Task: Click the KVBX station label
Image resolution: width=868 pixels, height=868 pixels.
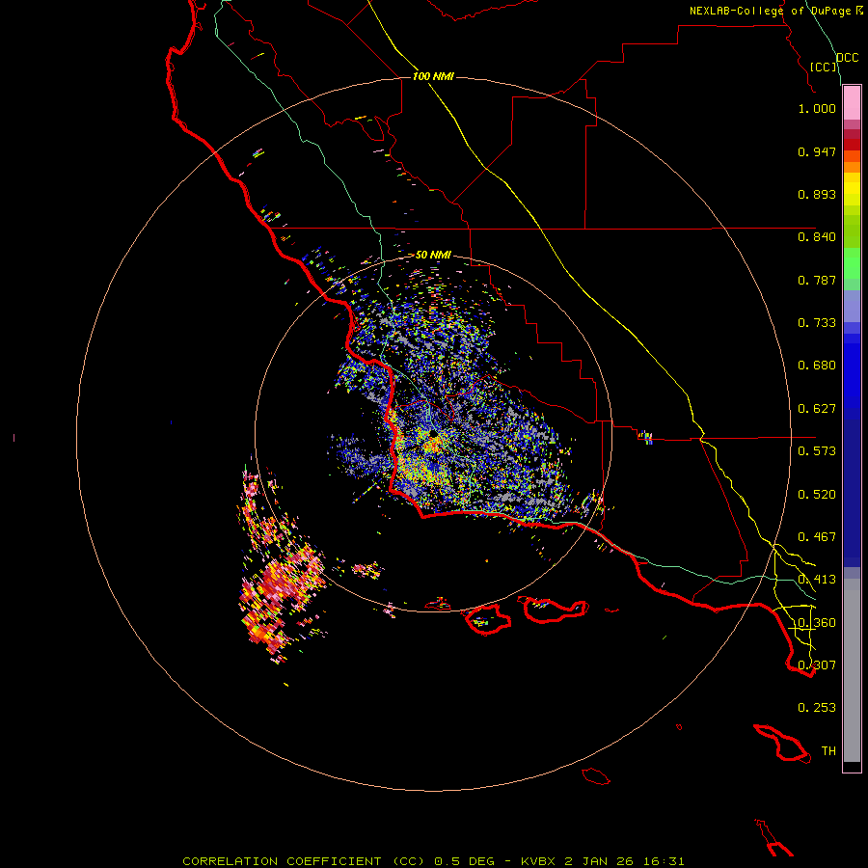Action: pyautogui.click(x=538, y=861)
